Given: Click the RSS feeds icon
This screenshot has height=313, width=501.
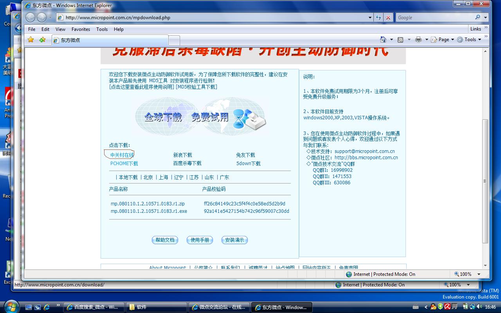Looking at the screenshot, I should tap(400, 40).
